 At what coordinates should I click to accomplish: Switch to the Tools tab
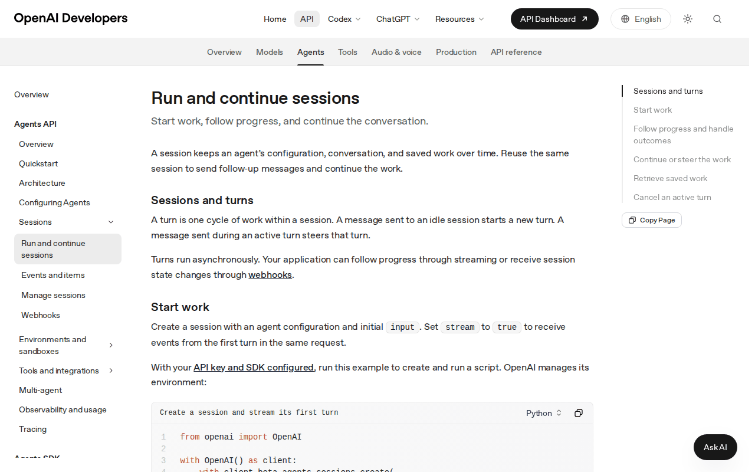click(x=347, y=52)
